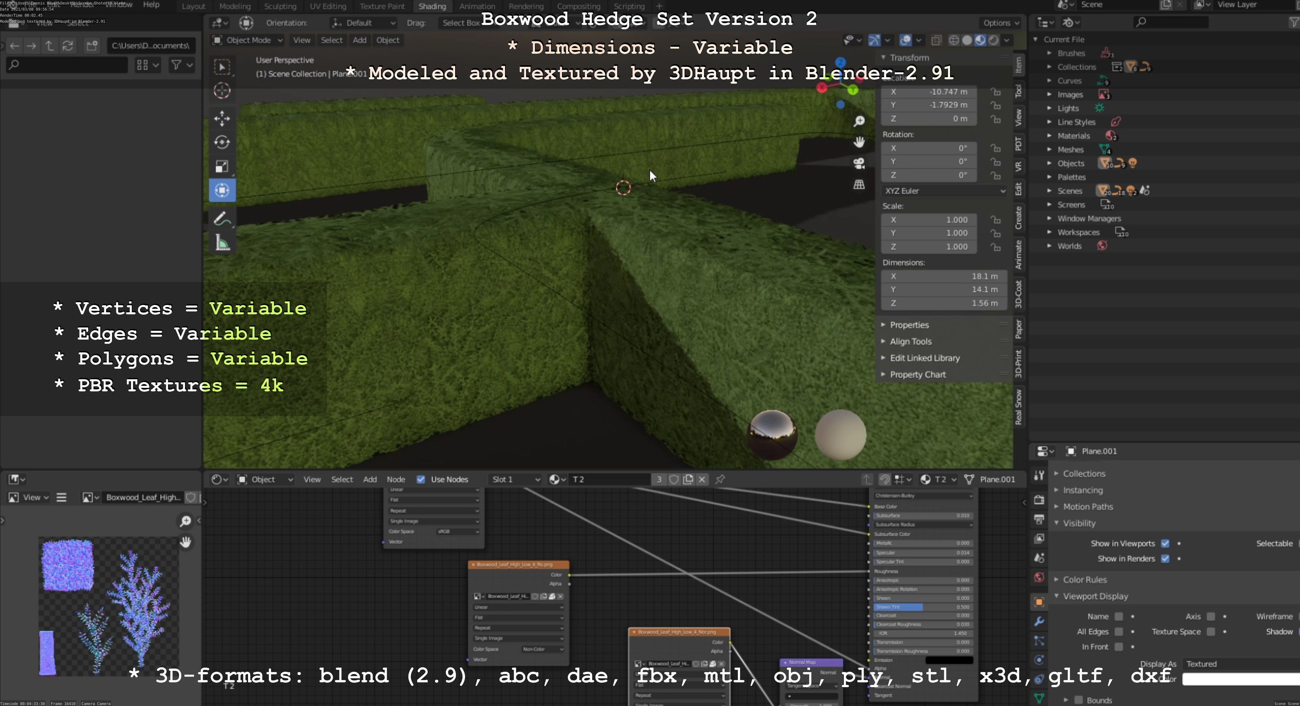Enable Name viewport display checkbox
1300x706 pixels.
click(x=1119, y=617)
